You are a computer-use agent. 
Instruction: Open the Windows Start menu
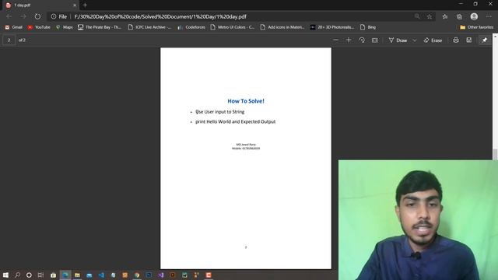[x=5, y=275]
